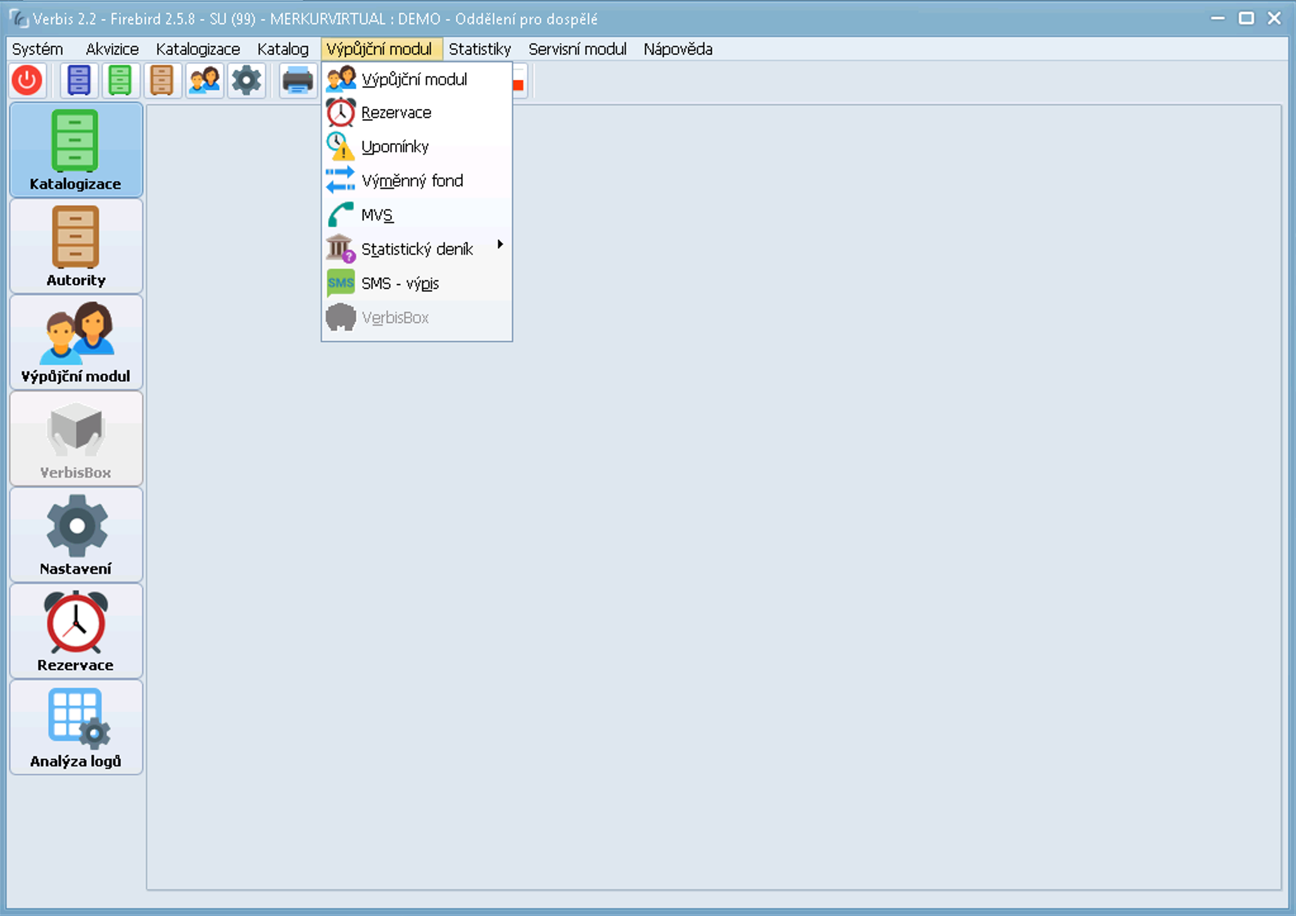
Task: Choose Výpůjční modul entry in the dropdown
Action: pyautogui.click(x=417, y=79)
